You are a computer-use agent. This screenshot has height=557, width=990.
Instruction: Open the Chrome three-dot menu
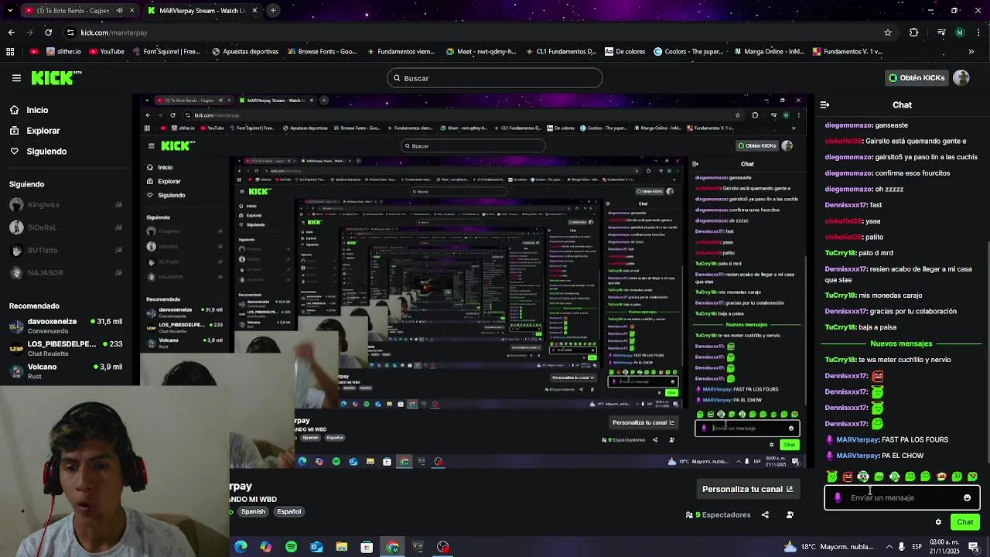pos(979,32)
